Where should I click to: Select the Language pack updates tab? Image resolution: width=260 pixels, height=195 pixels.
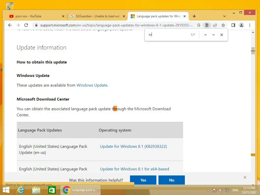point(158,16)
